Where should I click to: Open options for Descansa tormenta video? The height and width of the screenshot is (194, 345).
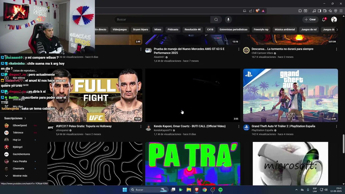tap(336, 49)
